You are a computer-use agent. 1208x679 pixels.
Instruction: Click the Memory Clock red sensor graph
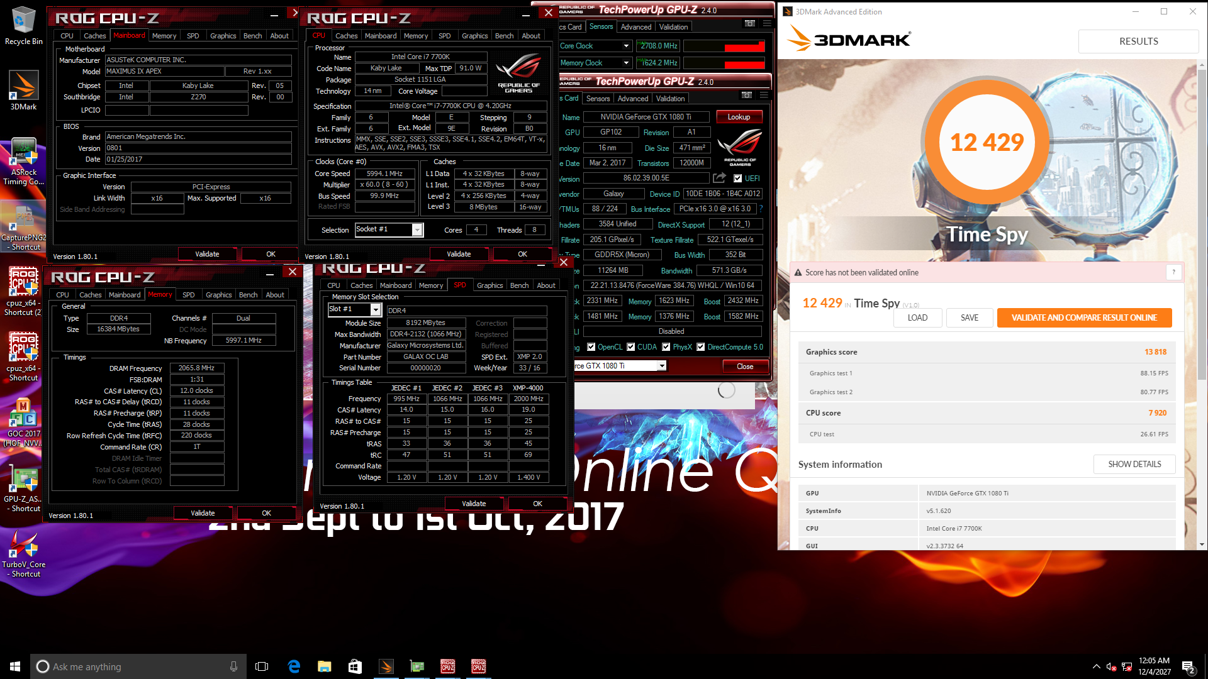724,63
